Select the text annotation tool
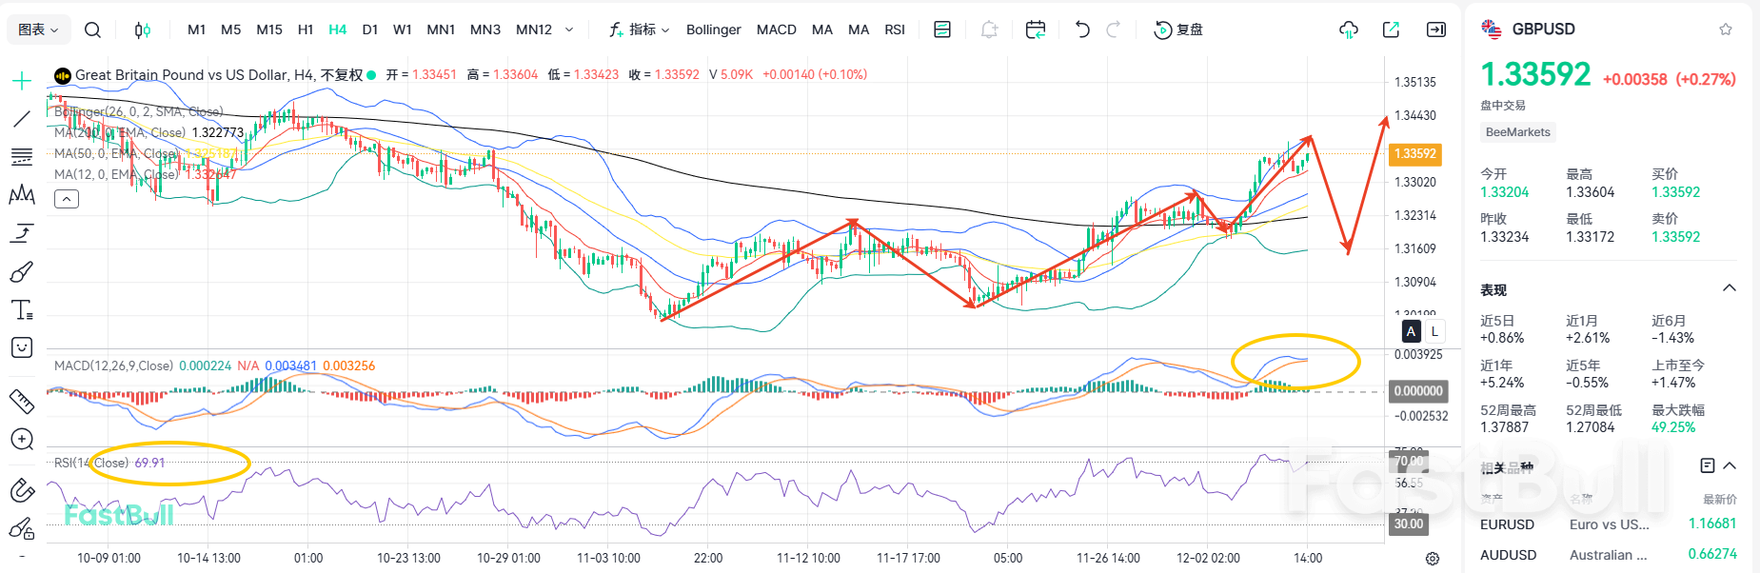Viewport: 1760px width, 573px height. click(22, 309)
